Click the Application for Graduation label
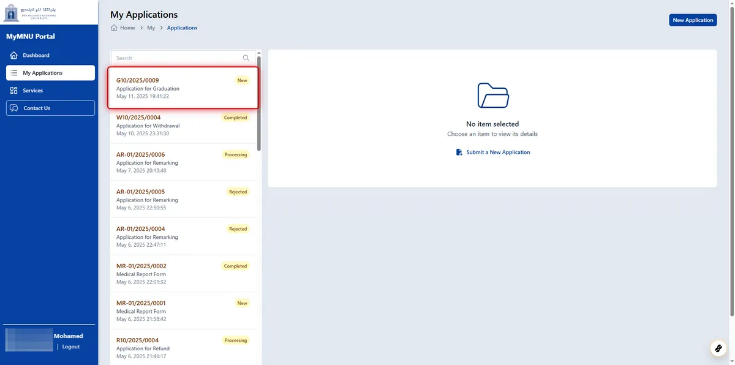Screen dimensions: 735x365 [x=148, y=89]
